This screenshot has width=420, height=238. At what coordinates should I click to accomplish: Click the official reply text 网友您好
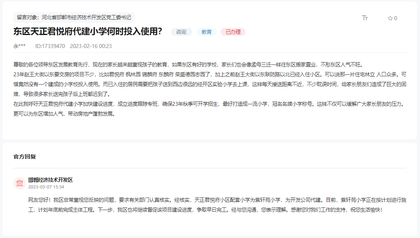(x=217, y=205)
